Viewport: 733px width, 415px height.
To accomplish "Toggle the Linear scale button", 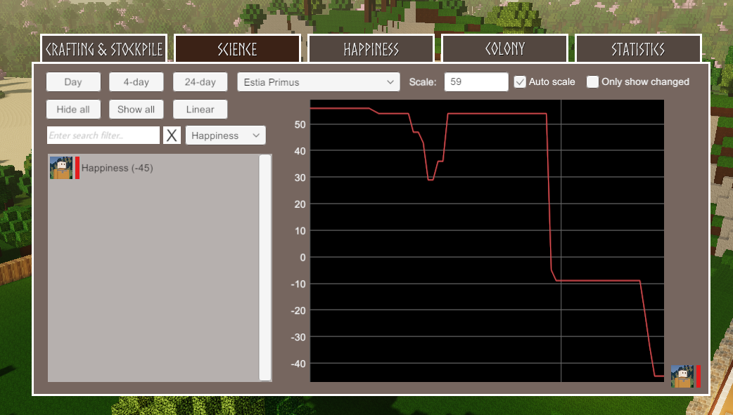I will point(200,110).
